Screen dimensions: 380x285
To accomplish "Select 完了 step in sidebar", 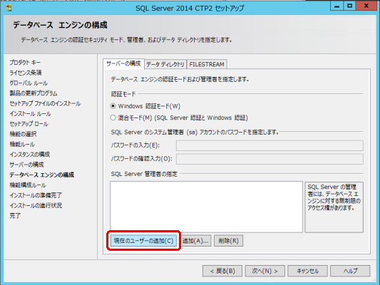I will click(x=15, y=216).
